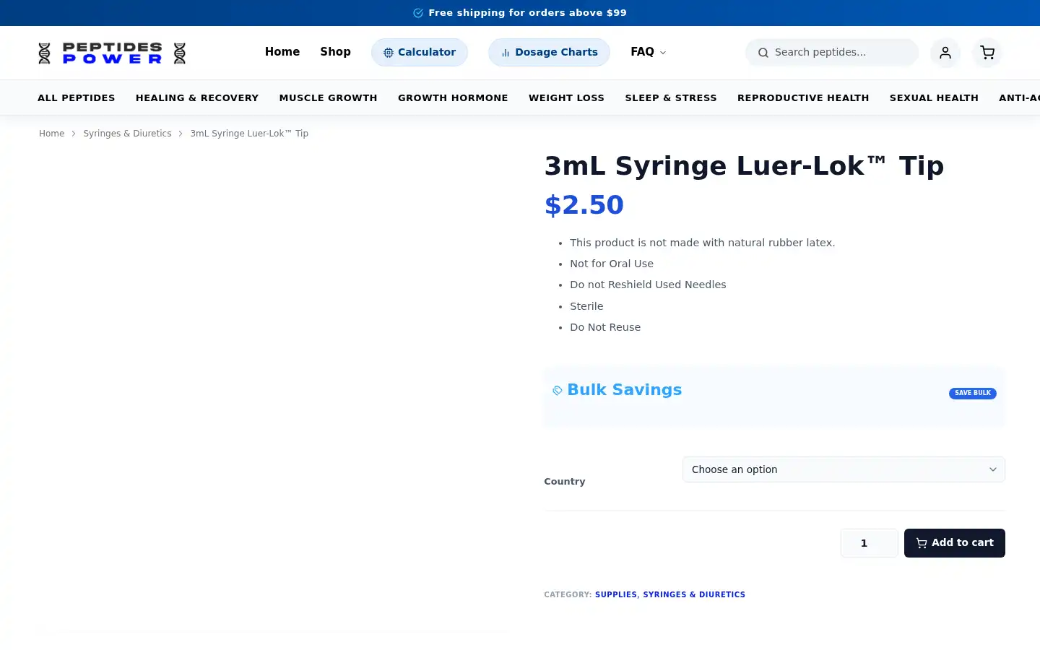Open the Dosage Charts page

(x=549, y=52)
